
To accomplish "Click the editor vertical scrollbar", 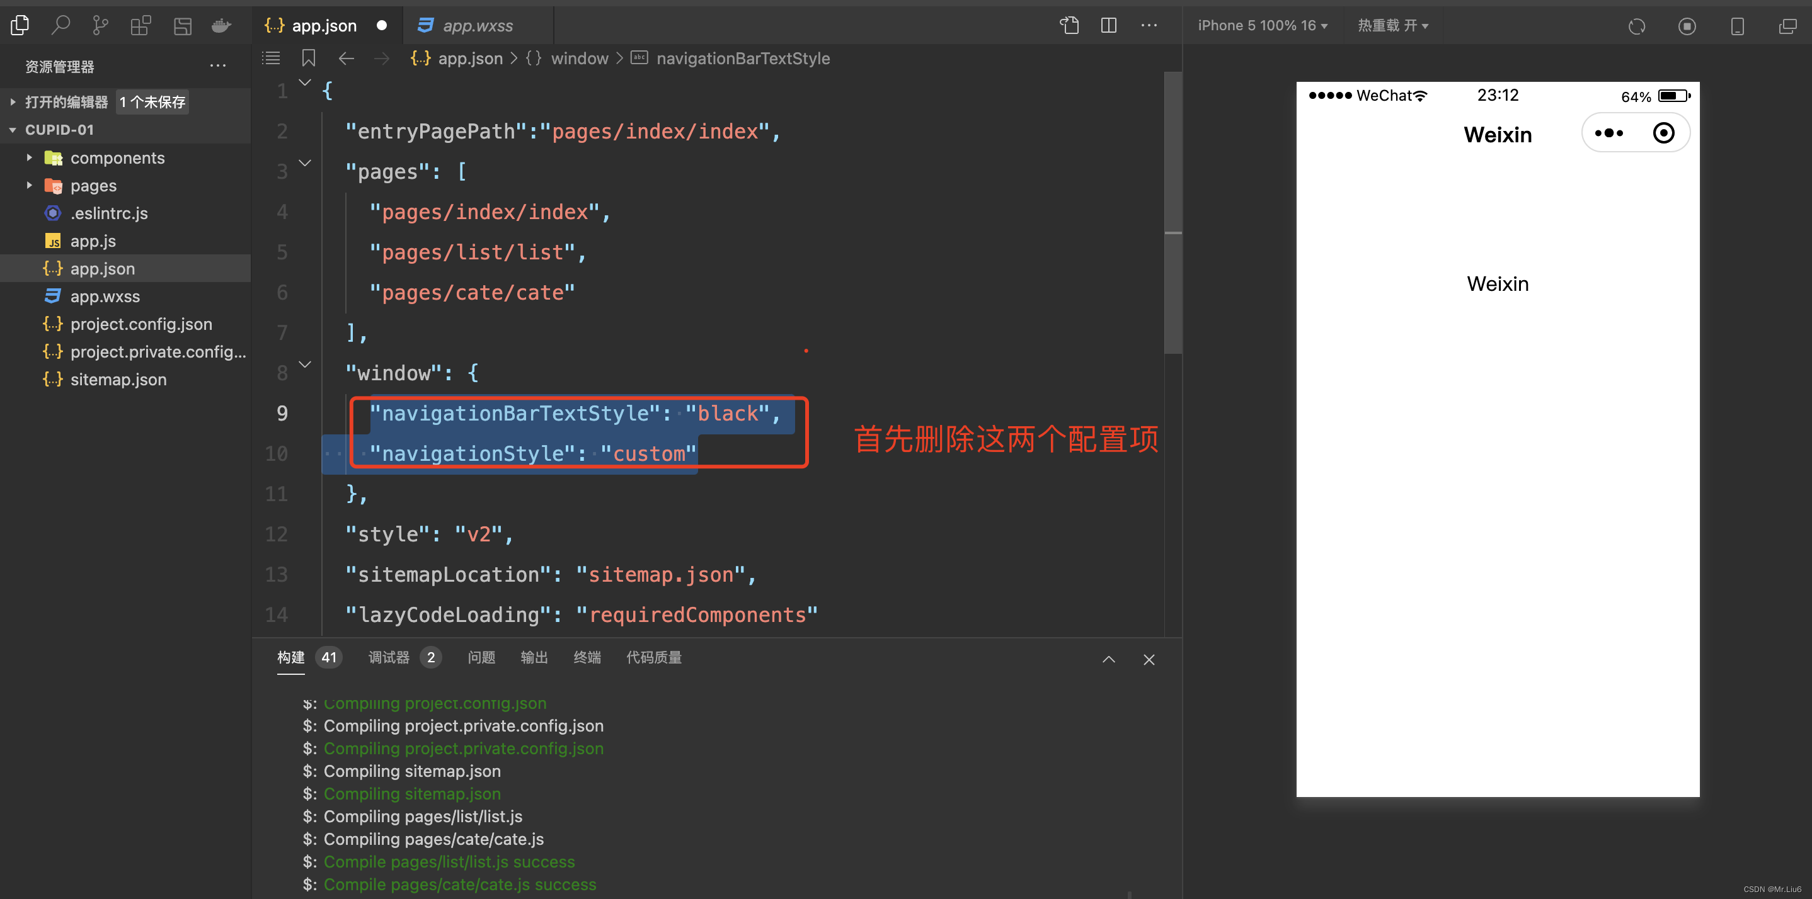I will click(x=1173, y=211).
